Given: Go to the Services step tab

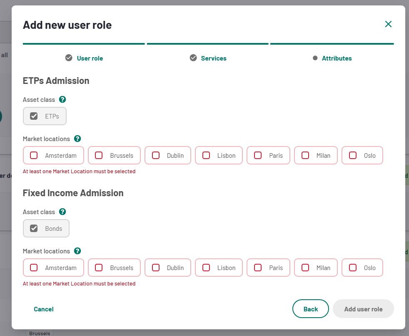Looking at the screenshot, I should click(x=213, y=58).
